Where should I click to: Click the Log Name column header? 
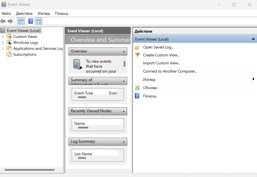pyautogui.click(x=95, y=153)
